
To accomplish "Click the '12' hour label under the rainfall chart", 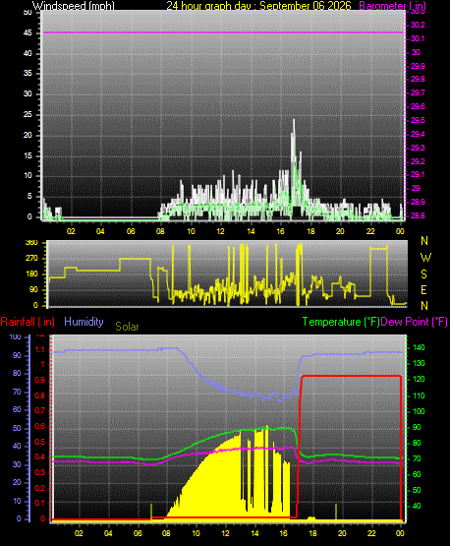I will pos(225,533).
